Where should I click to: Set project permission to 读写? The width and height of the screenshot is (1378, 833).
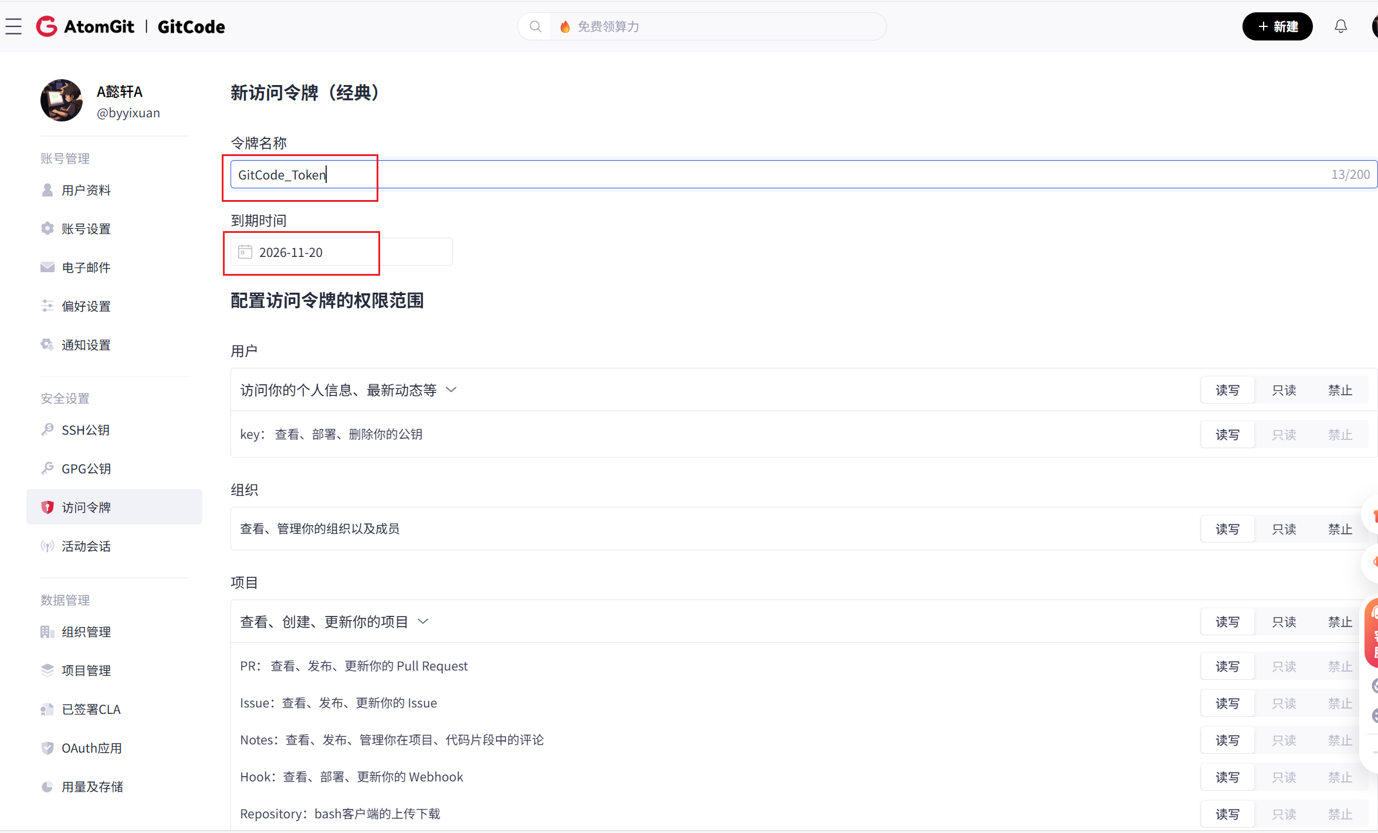coord(1227,622)
